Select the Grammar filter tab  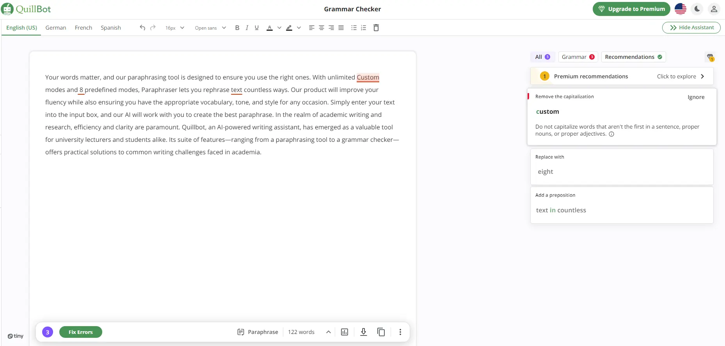pyautogui.click(x=578, y=57)
